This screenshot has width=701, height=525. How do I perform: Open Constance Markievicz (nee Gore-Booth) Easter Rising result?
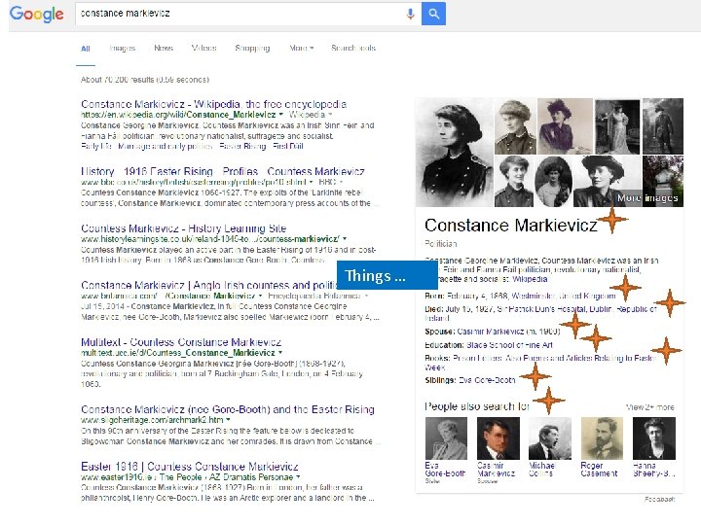coord(228,409)
